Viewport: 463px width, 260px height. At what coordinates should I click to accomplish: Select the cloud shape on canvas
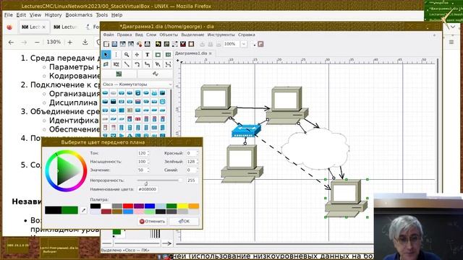click(315, 149)
